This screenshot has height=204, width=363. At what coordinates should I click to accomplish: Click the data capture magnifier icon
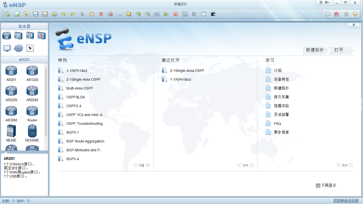click(x=185, y=14)
